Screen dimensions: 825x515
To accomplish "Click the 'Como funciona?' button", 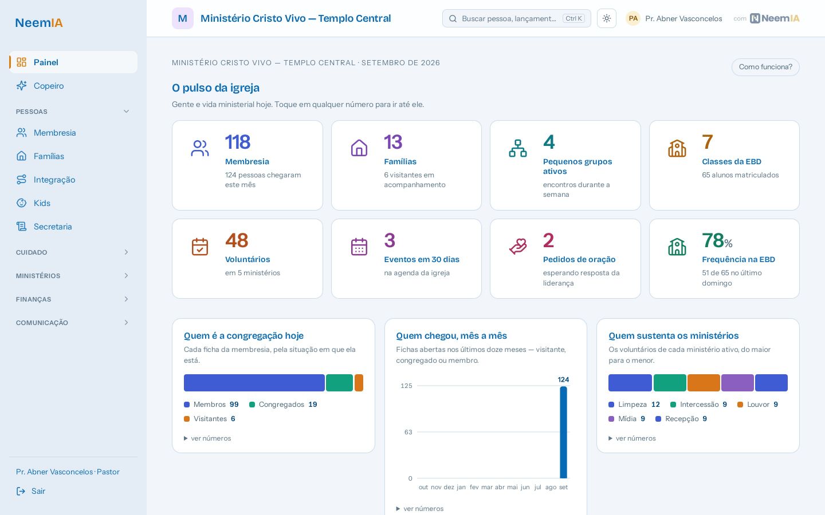I will pyautogui.click(x=765, y=67).
